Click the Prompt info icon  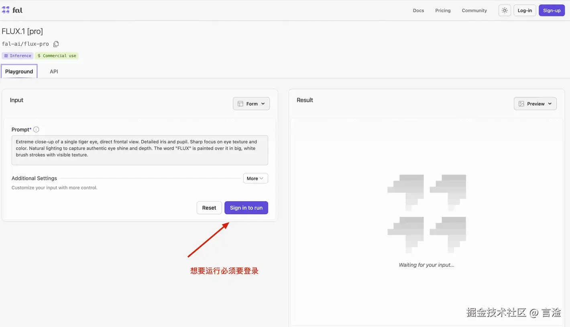[36, 130]
